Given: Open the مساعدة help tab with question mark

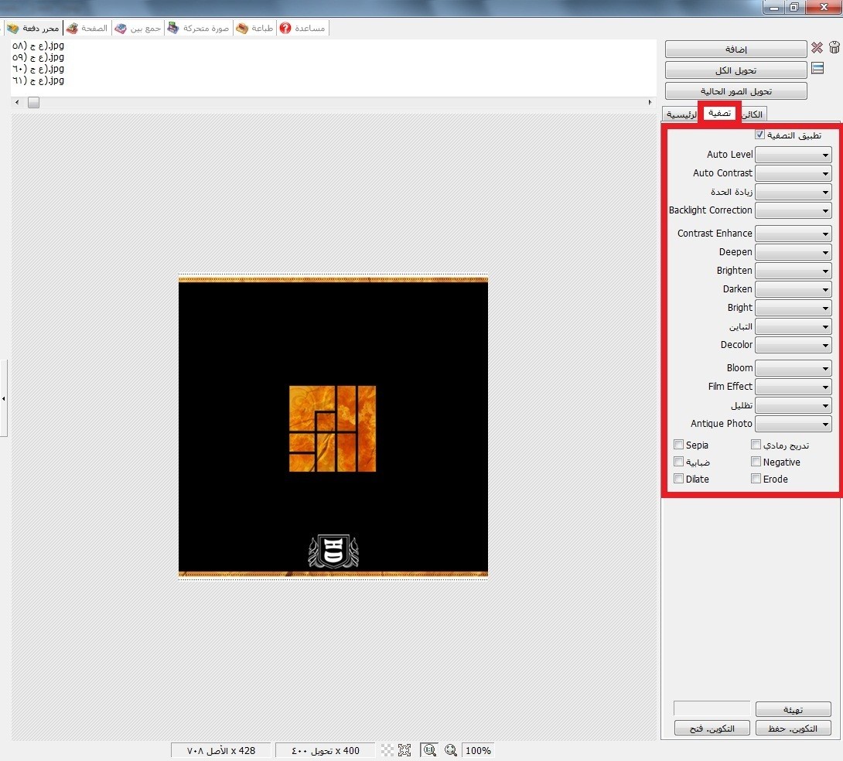Looking at the screenshot, I should pos(303,29).
